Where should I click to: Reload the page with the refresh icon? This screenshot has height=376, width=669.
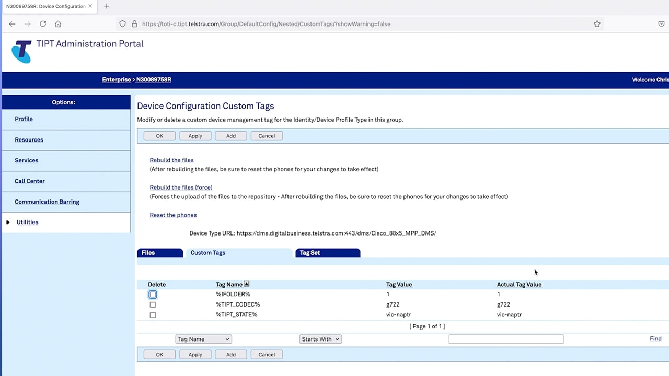(43, 24)
